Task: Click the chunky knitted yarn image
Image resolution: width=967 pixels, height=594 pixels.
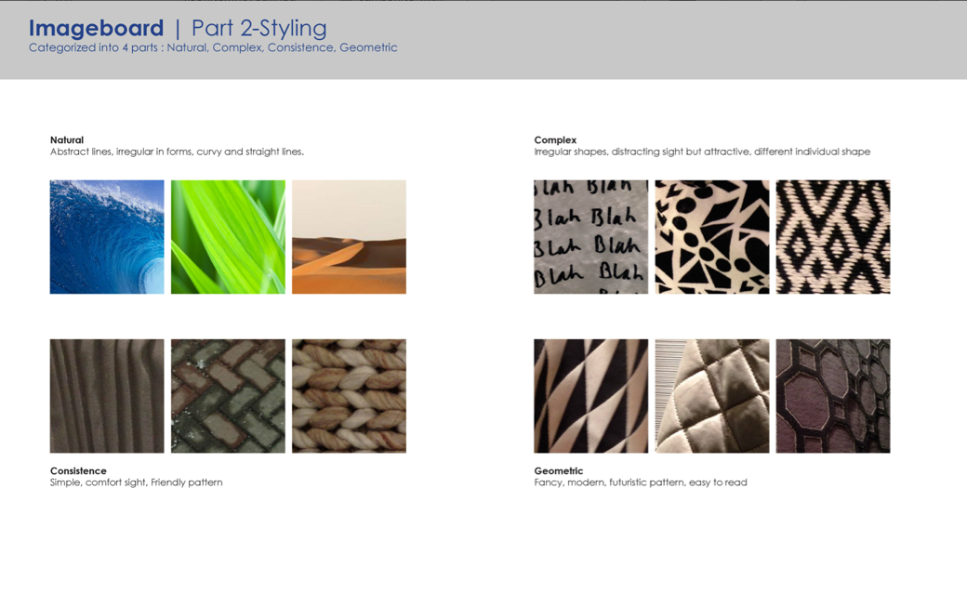Action: click(x=349, y=396)
